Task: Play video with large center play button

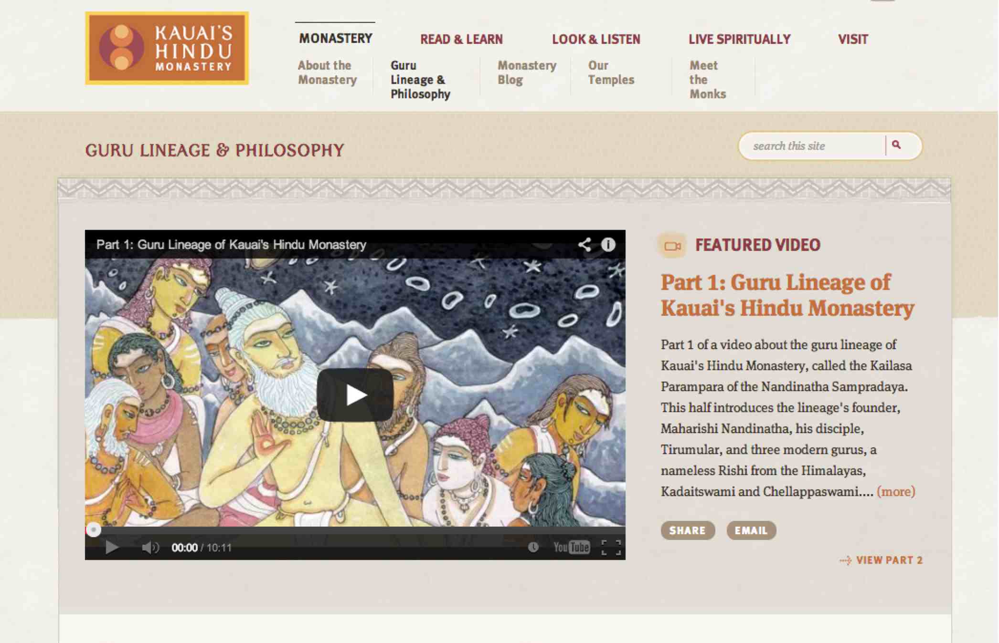Action: click(x=355, y=395)
